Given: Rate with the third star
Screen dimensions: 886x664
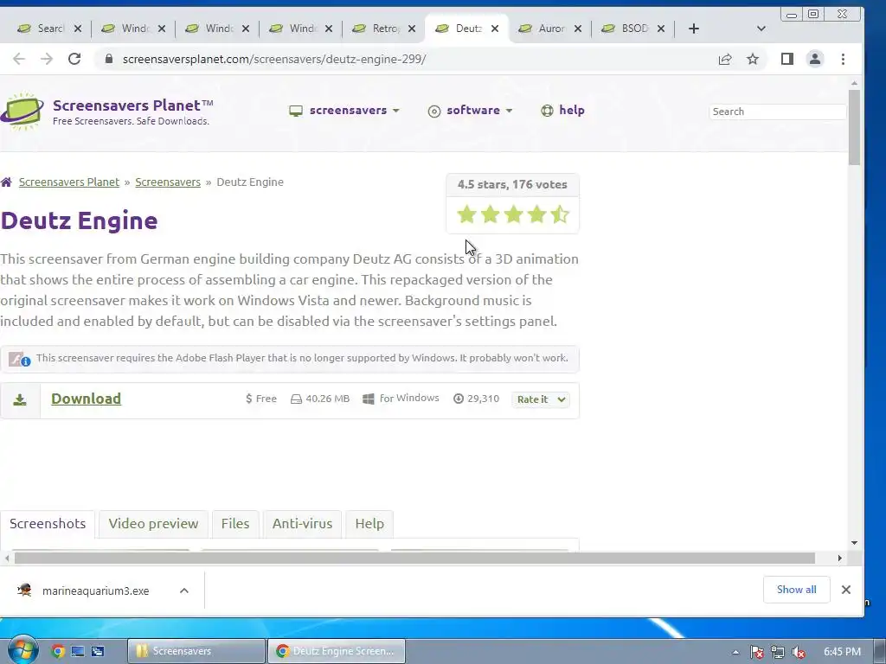Looking at the screenshot, I should point(513,214).
